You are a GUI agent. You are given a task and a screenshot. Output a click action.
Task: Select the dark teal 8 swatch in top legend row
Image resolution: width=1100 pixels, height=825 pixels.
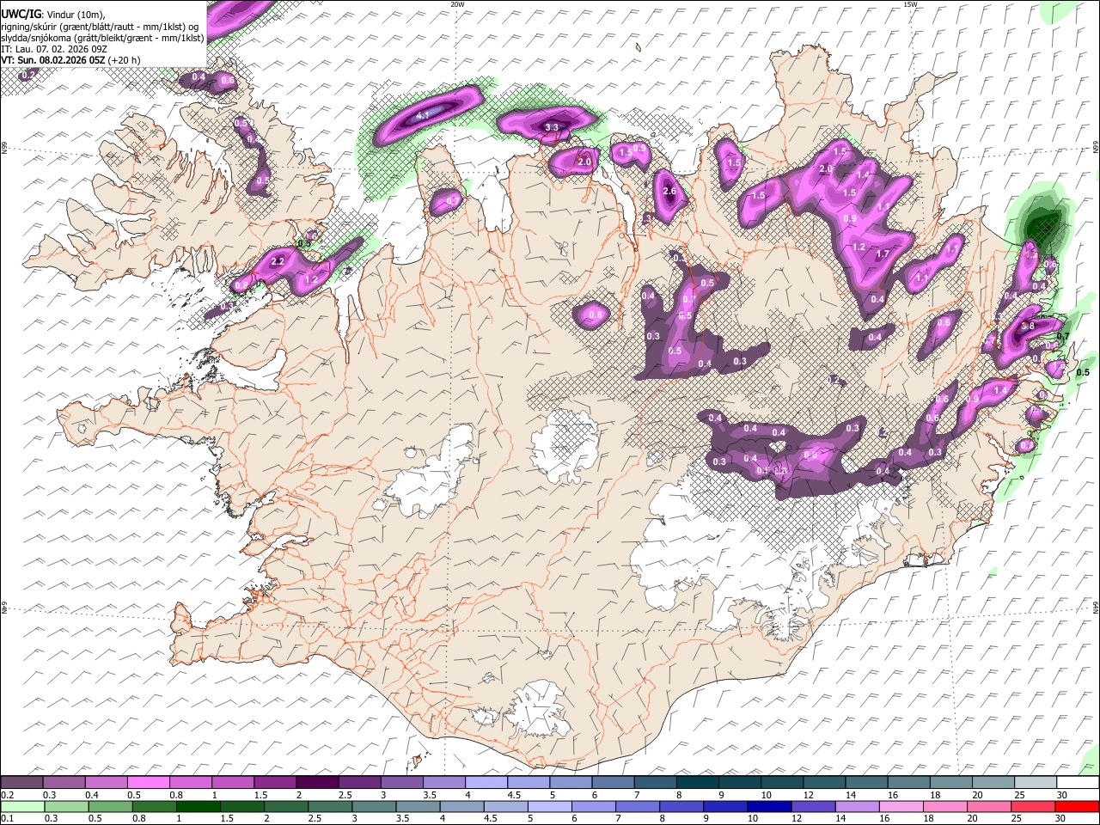696,783
